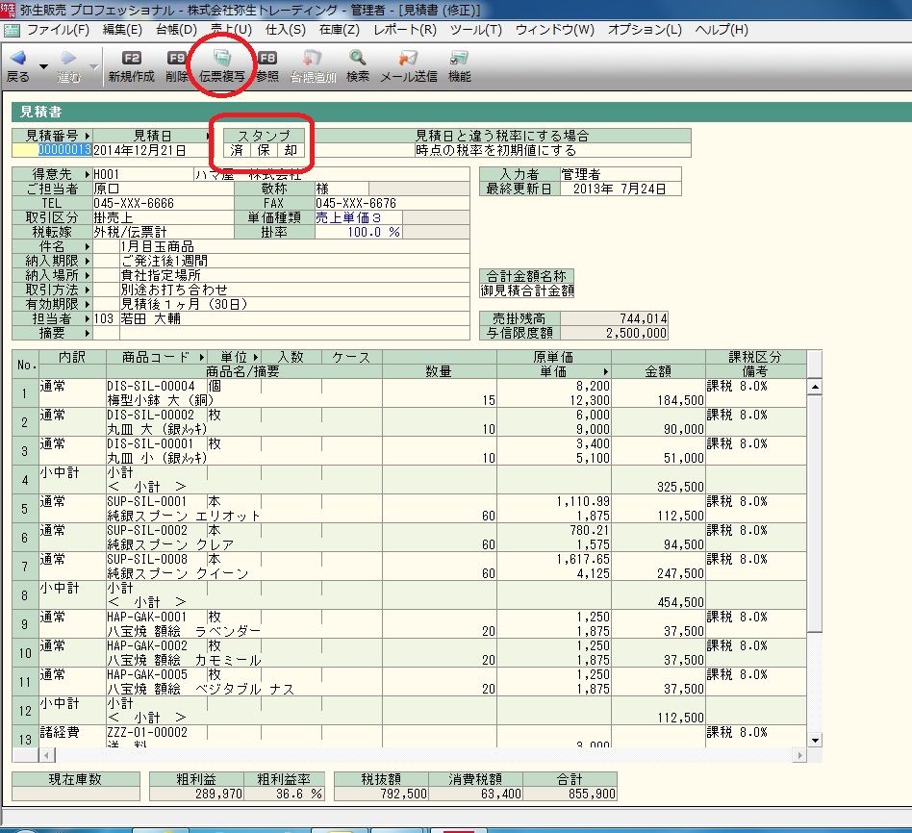
Task: Open the レポート(R) menu
Action: (405, 30)
